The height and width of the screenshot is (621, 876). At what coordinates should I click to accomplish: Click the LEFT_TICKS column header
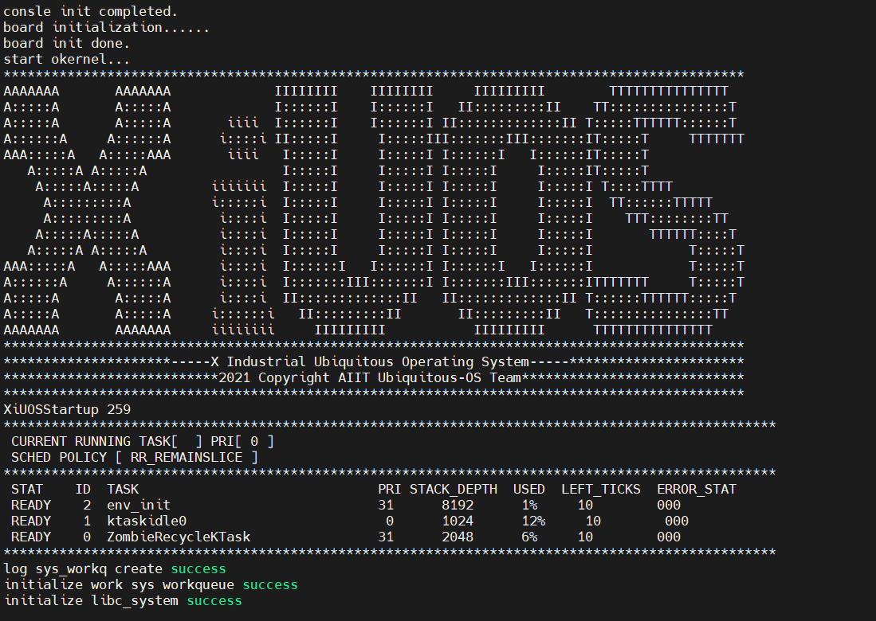pos(601,490)
